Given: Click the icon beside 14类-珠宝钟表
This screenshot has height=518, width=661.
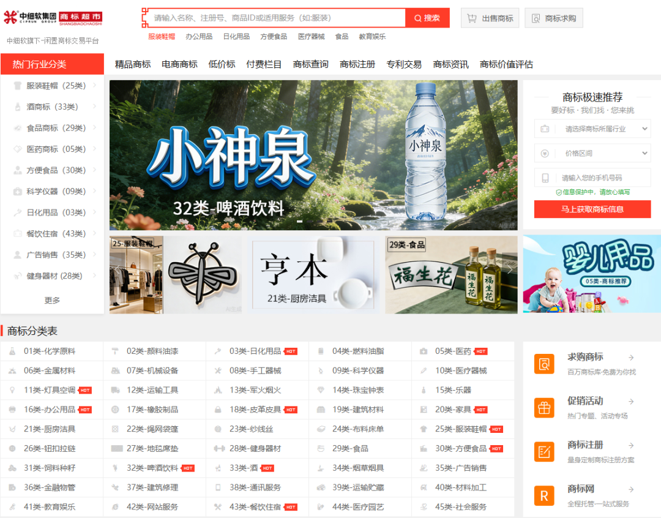Looking at the screenshot, I should pyautogui.click(x=321, y=390).
